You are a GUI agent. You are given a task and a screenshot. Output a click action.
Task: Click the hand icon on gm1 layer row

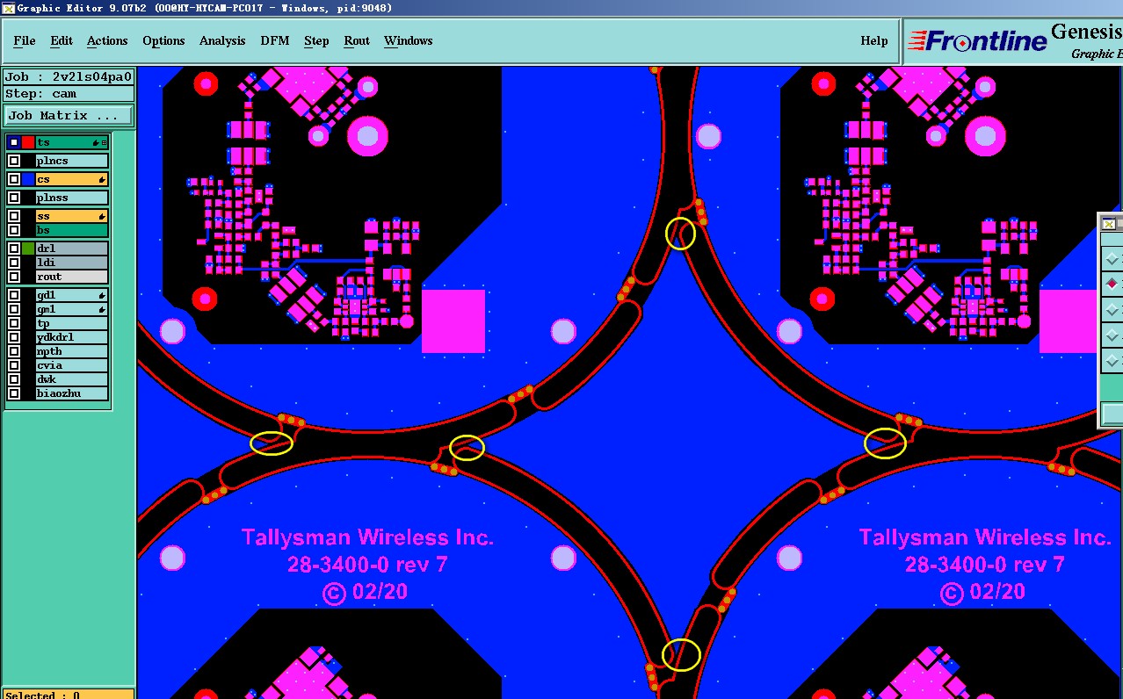102,309
